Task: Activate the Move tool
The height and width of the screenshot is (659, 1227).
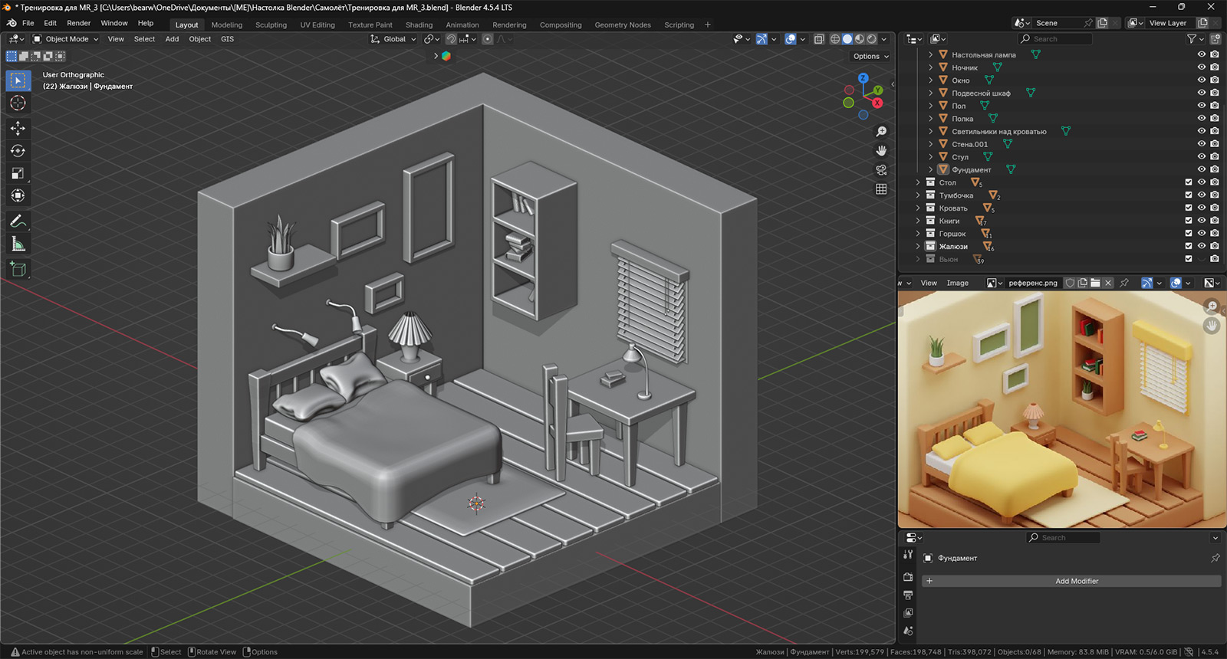Action: click(x=18, y=128)
